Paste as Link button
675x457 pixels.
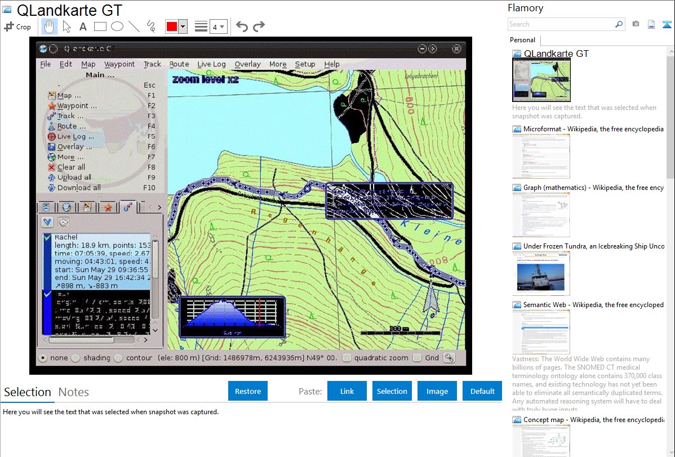pos(347,391)
